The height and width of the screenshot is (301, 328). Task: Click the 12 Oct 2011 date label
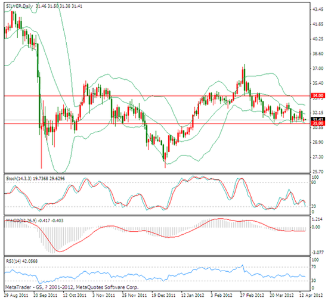tap(75, 296)
